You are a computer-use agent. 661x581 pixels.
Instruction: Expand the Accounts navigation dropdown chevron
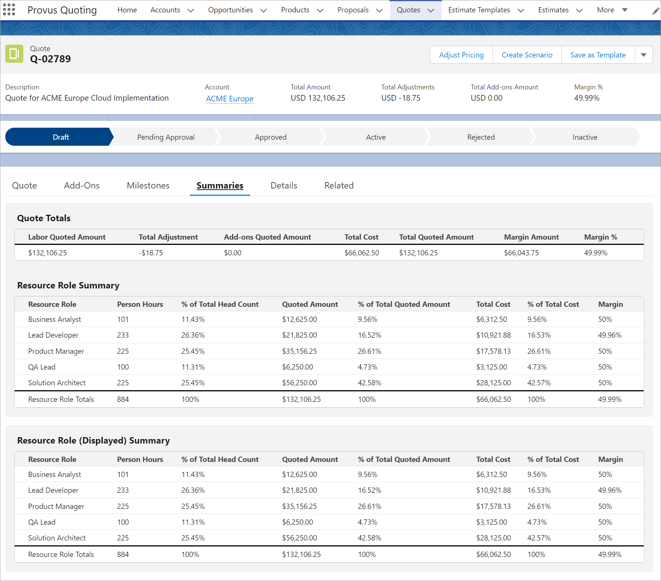pyautogui.click(x=191, y=11)
